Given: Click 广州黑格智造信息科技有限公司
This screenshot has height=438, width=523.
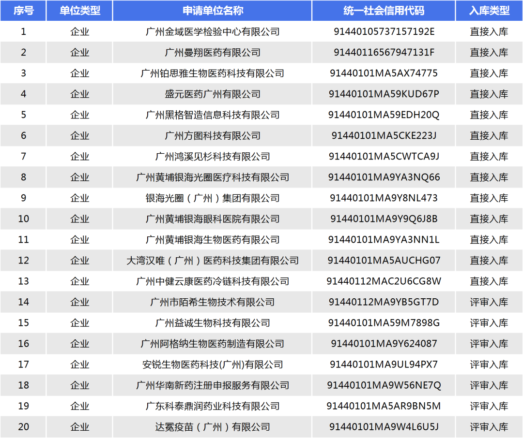Looking at the screenshot, I should [213, 115].
